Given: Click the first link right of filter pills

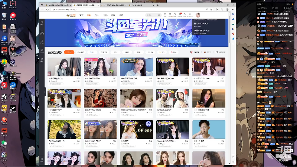Looking at the screenshot, I should (x=195, y=52).
